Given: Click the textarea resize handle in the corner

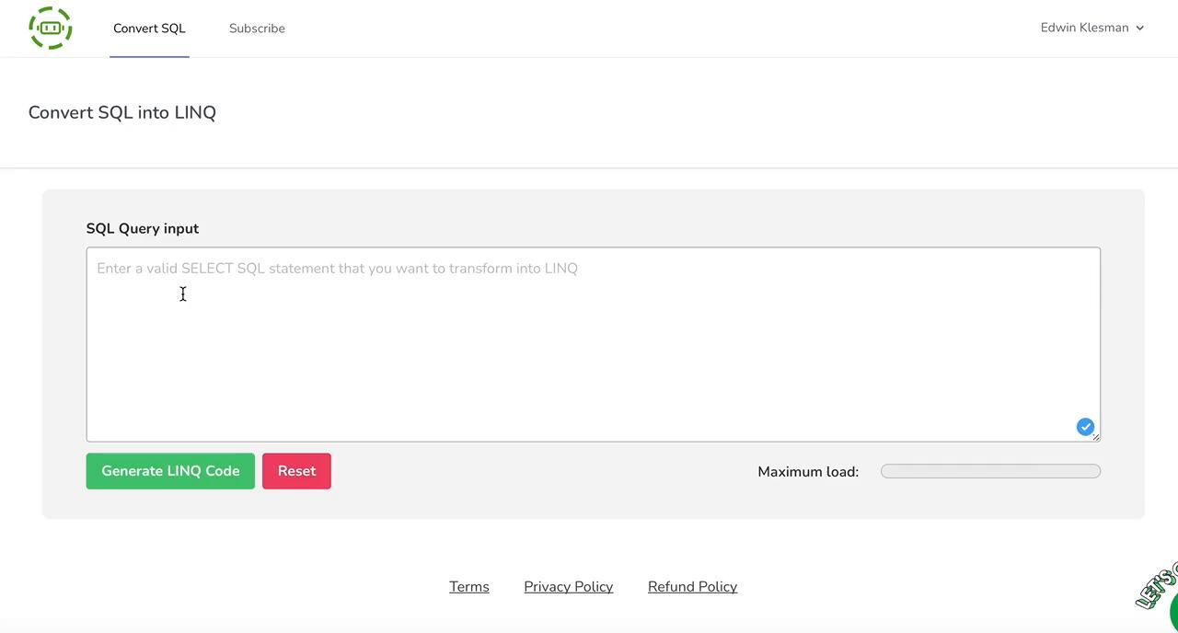Looking at the screenshot, I should coord(1096,437).
